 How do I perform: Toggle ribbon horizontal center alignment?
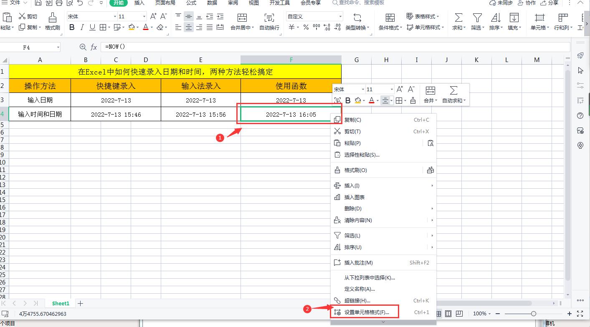click(189, 27)
